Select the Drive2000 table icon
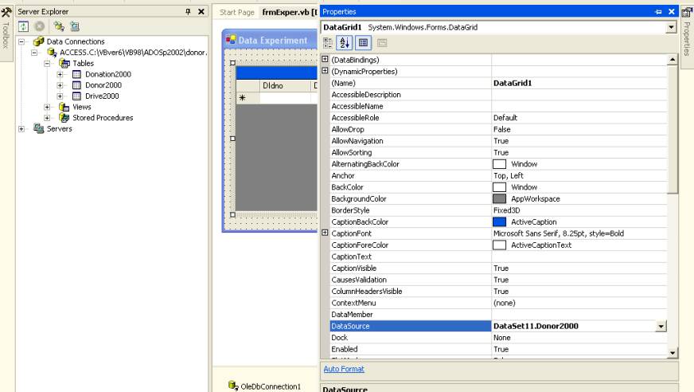Viewport: 694px width, 392px height. (76, 96)
